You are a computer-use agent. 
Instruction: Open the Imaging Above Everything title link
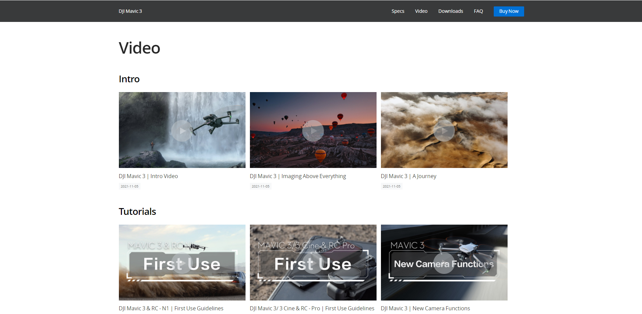tap(298, 176)
